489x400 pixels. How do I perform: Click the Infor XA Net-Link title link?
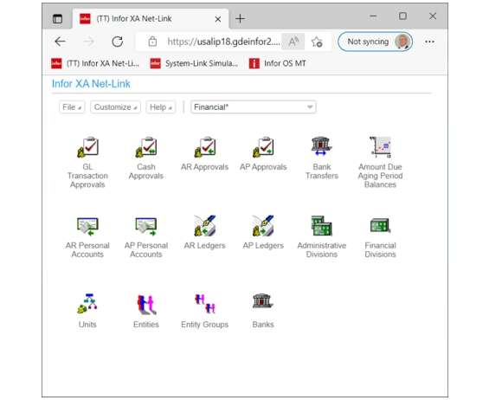click(x=91, y=84)
